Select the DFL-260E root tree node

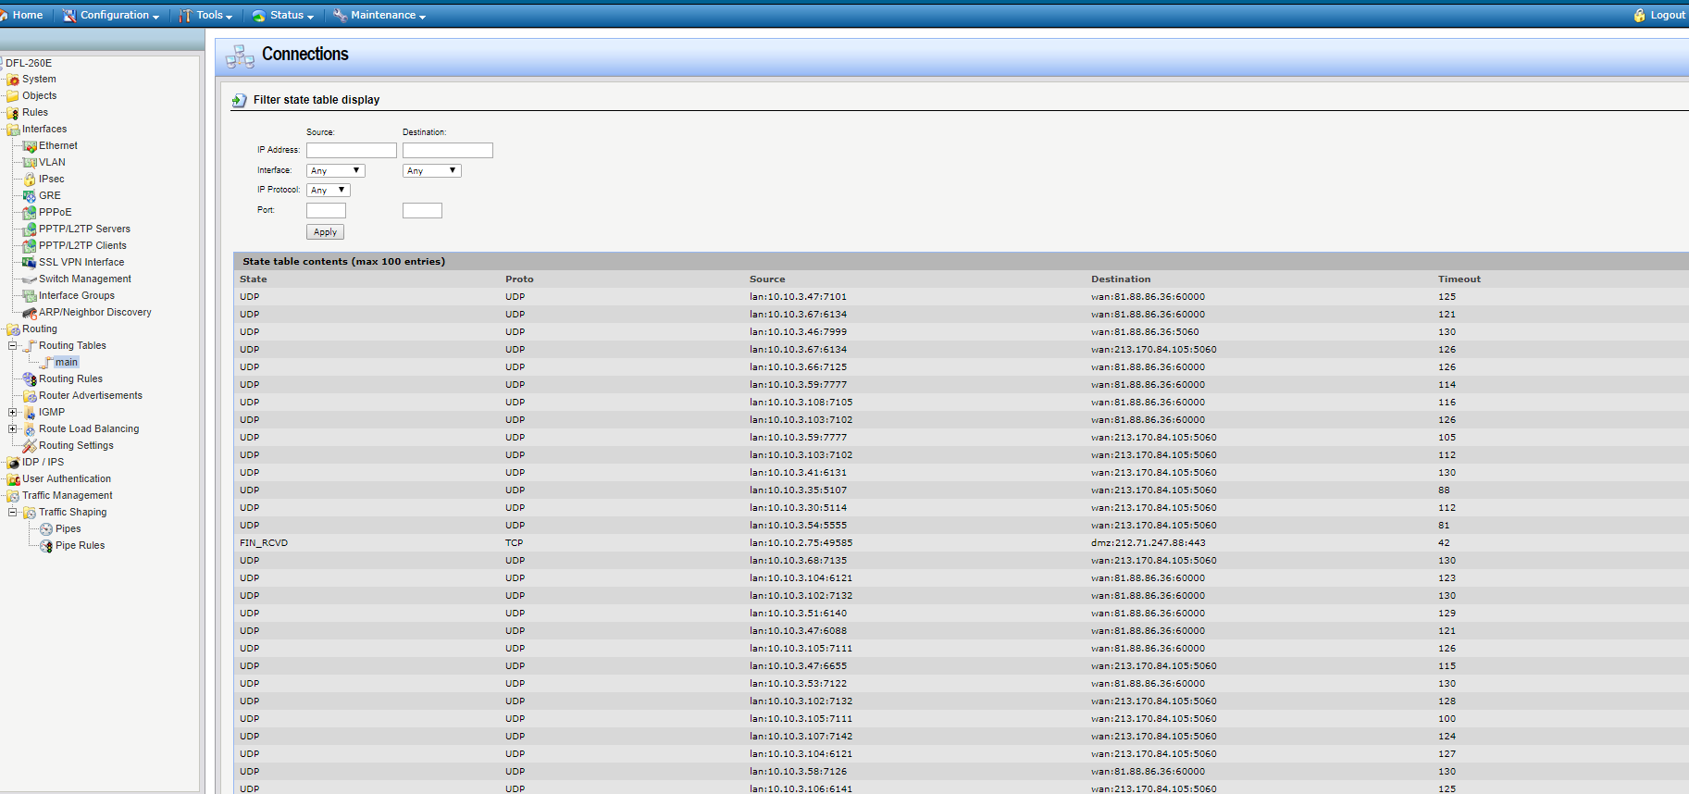(x=29, y=63)
